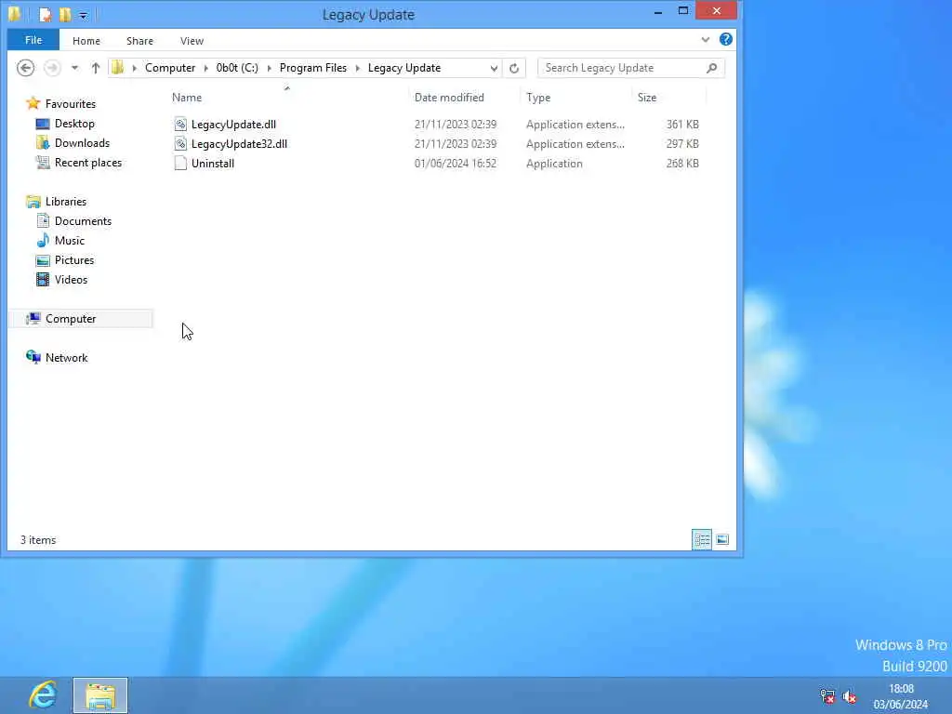Open the Music library

[70, 241]
